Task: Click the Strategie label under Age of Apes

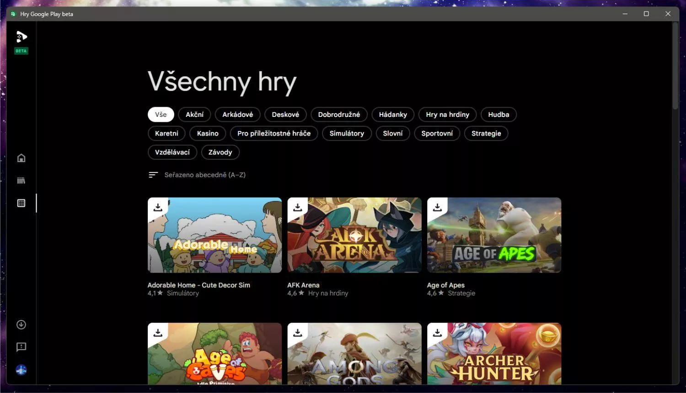Action: [x=461, y=293]
